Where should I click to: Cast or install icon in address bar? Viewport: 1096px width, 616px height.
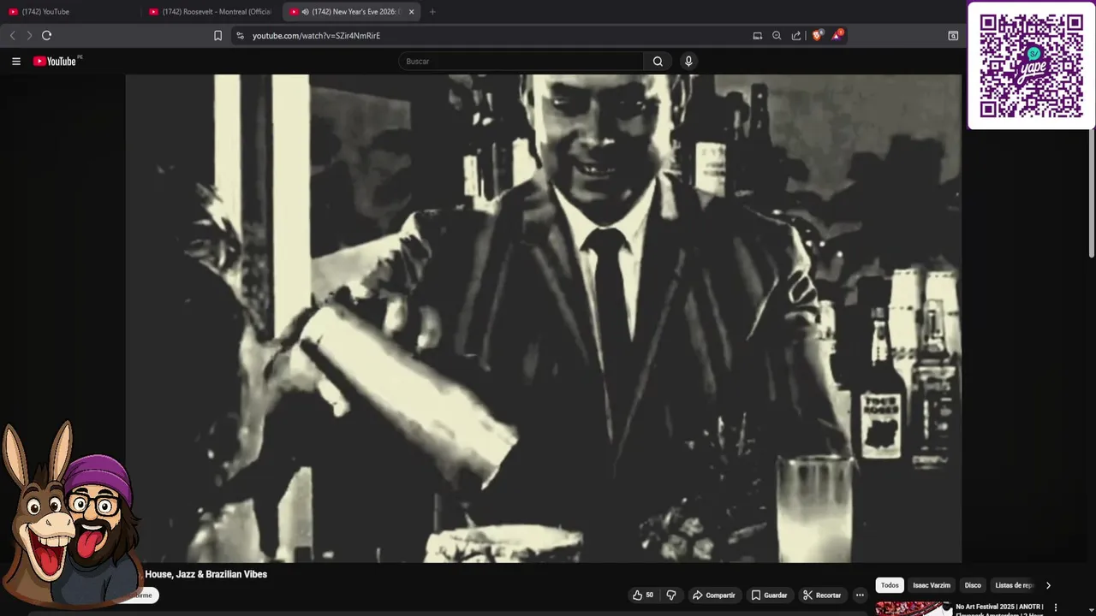(757, 35)
